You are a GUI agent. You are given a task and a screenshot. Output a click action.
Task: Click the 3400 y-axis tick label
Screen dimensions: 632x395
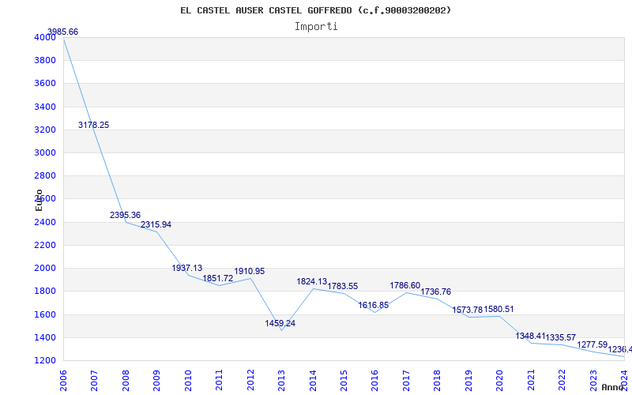tap(46, 107)
